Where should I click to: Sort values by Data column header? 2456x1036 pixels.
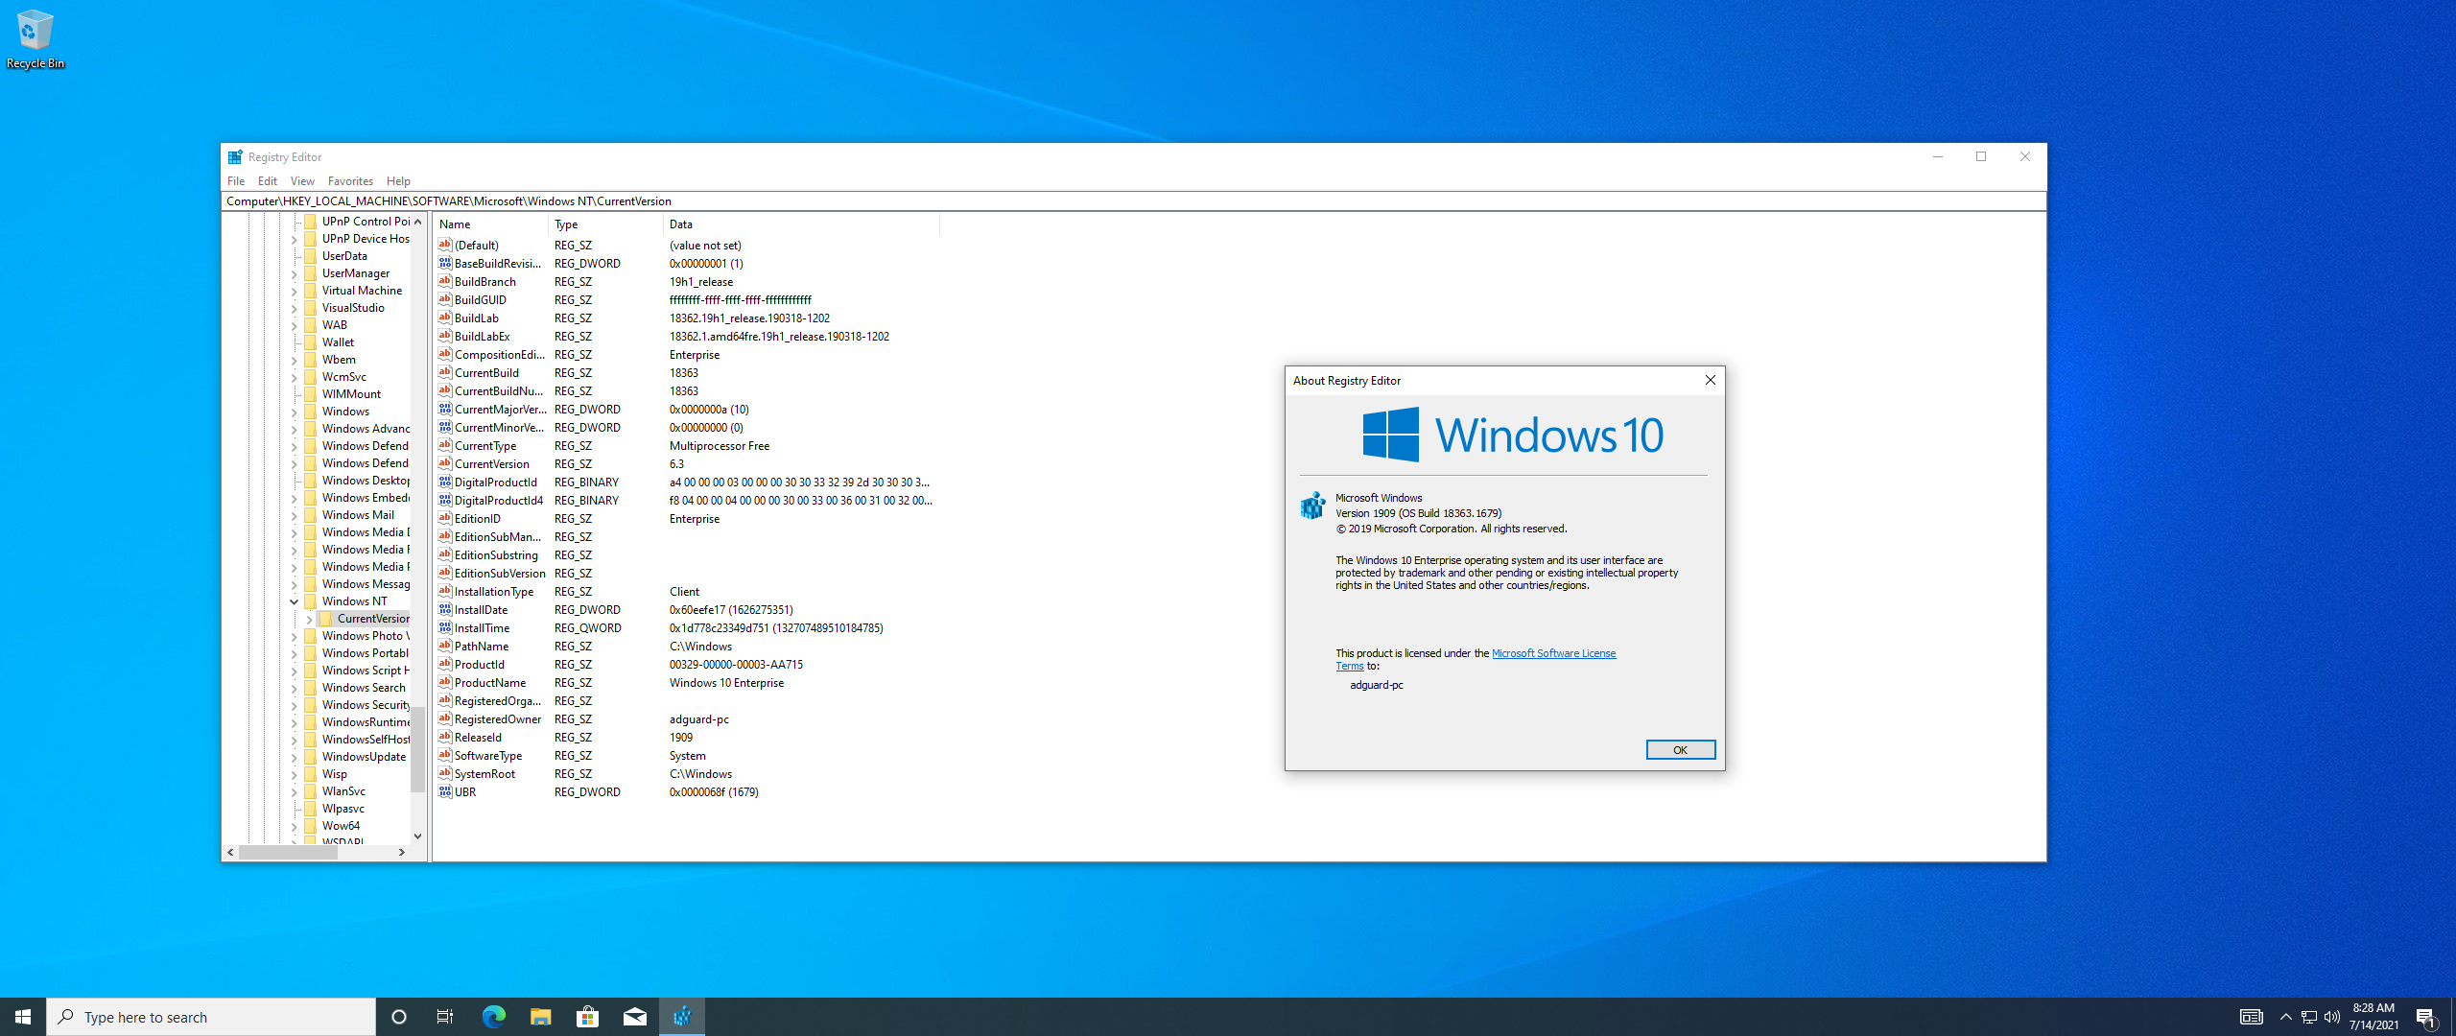[x=801, y=224]
